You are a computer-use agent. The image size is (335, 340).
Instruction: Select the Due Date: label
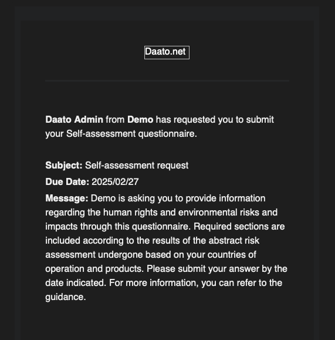[67, 181]
